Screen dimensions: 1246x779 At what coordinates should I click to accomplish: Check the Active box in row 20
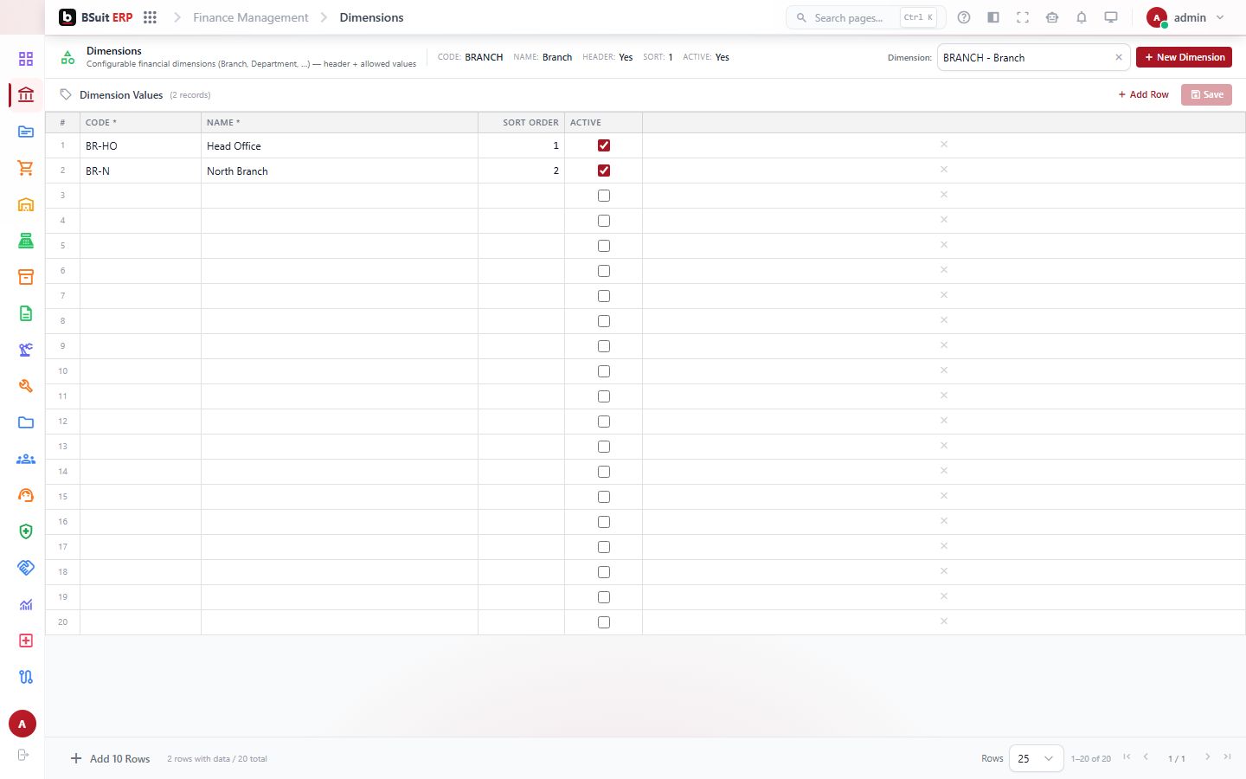click(x=604, y=622)
